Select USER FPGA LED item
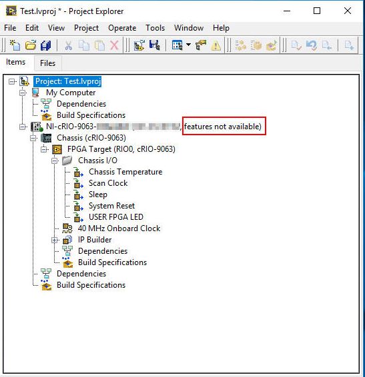Screen dimensions: 365x377 116,217
